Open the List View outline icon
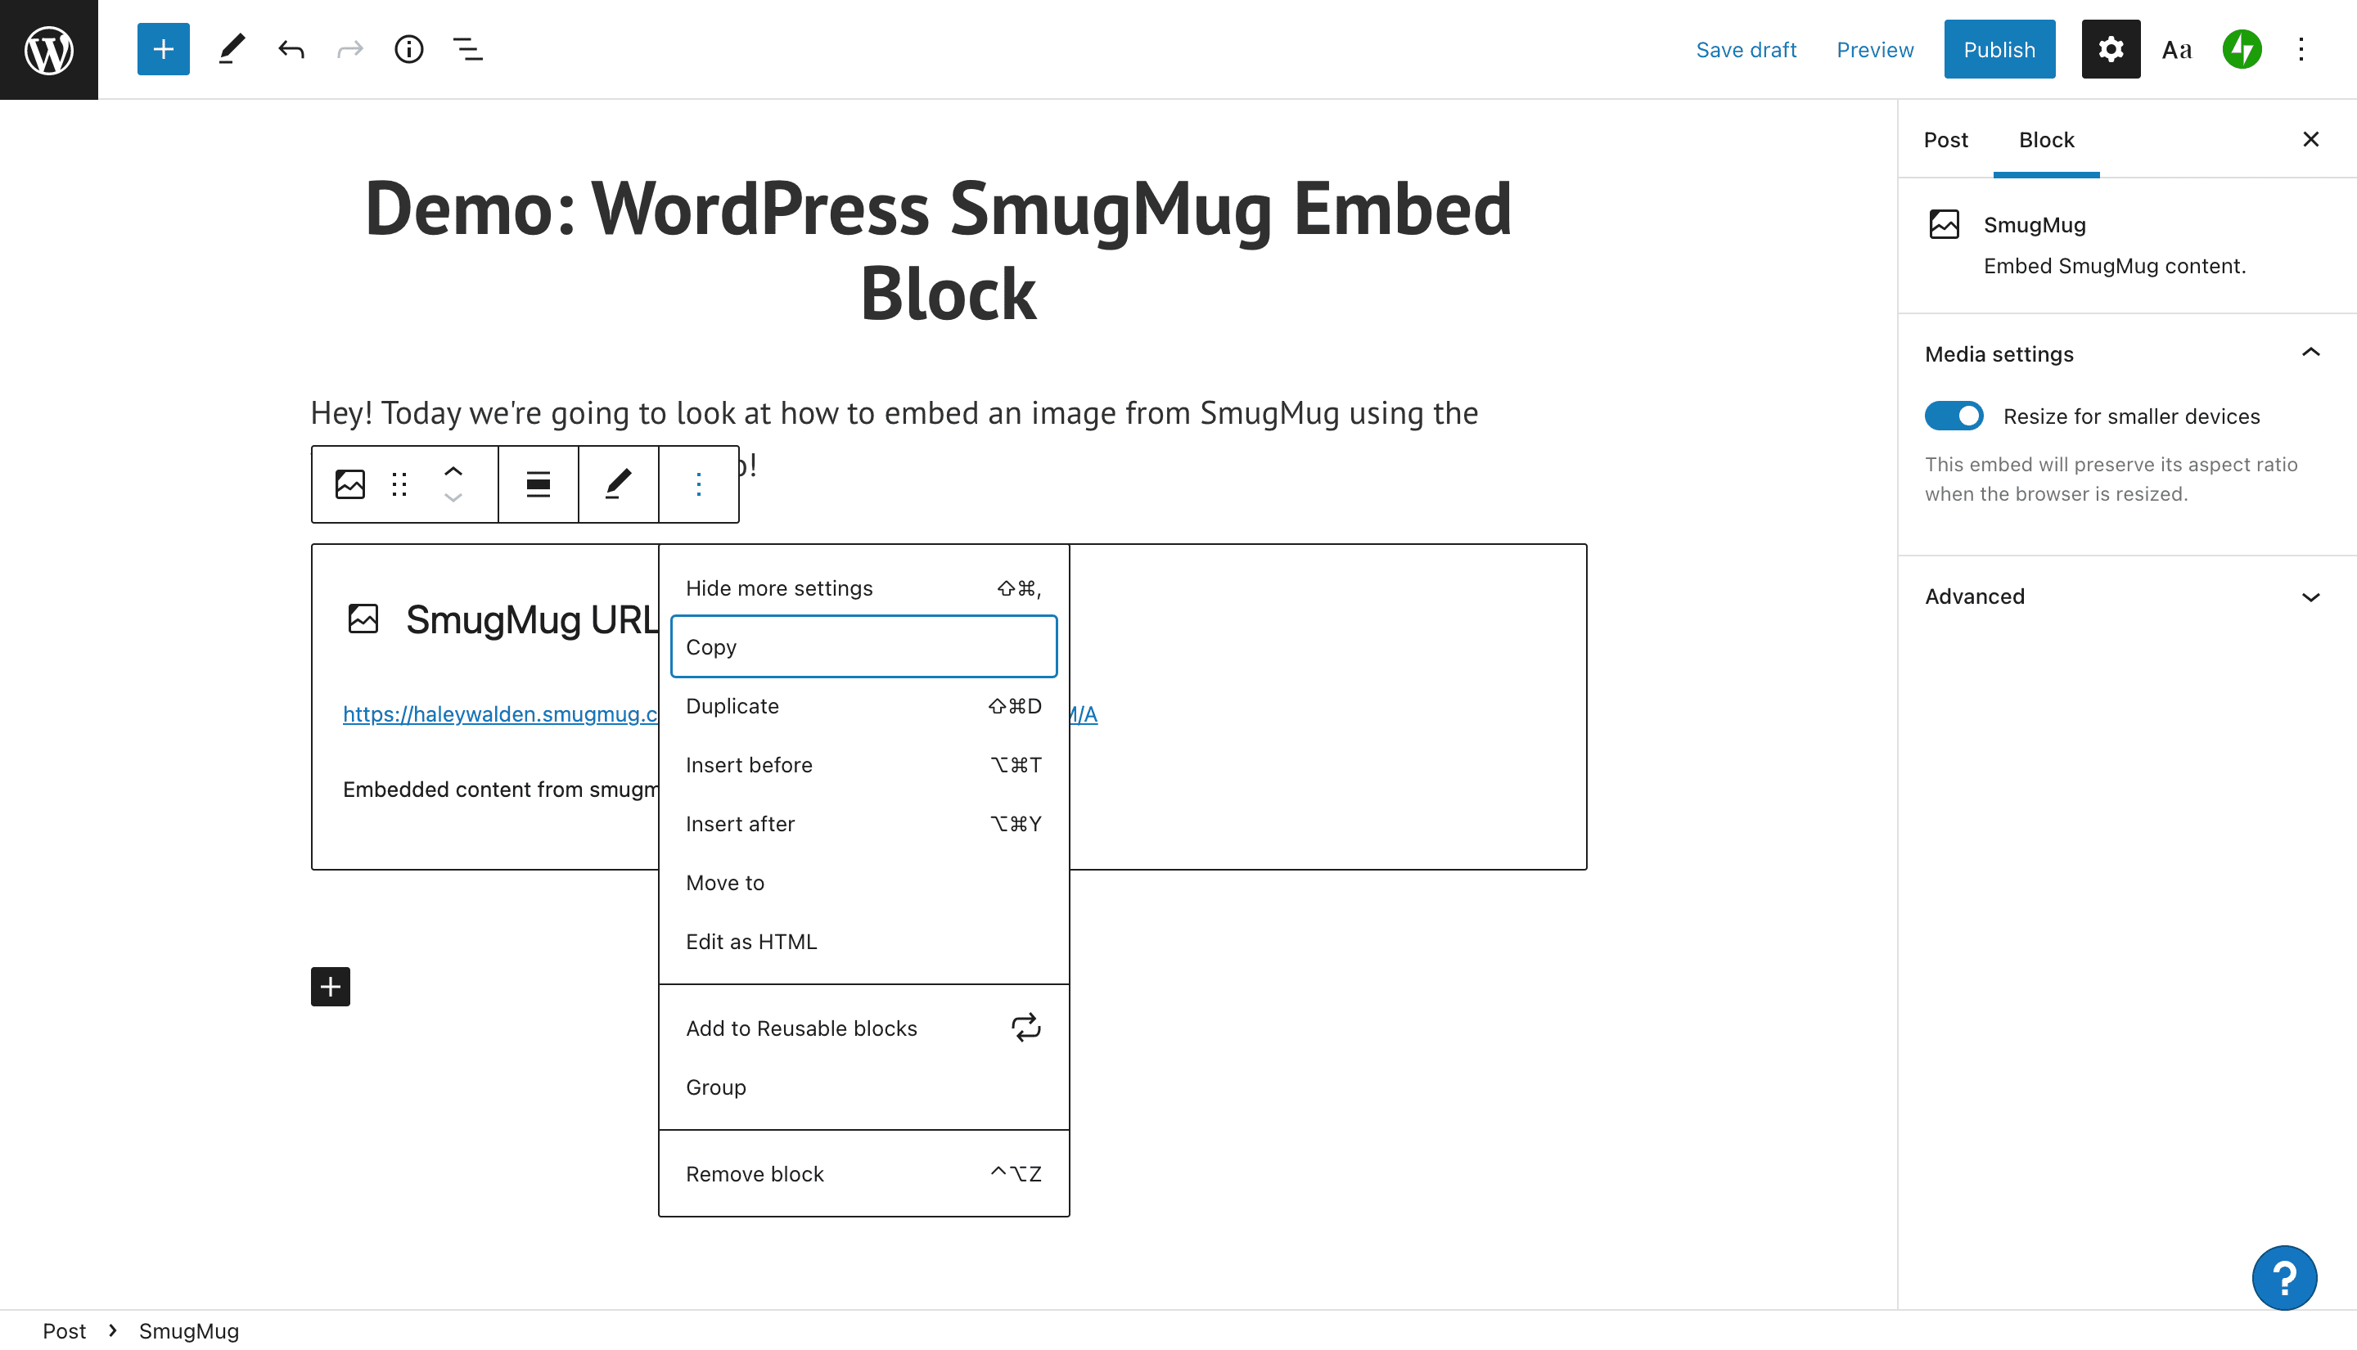 (467, 49)
